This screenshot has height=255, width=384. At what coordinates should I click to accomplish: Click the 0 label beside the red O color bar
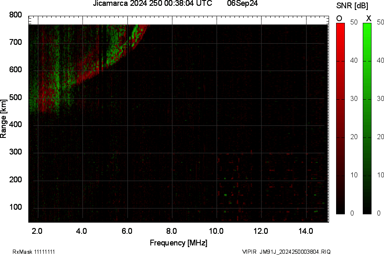[352, 213]
